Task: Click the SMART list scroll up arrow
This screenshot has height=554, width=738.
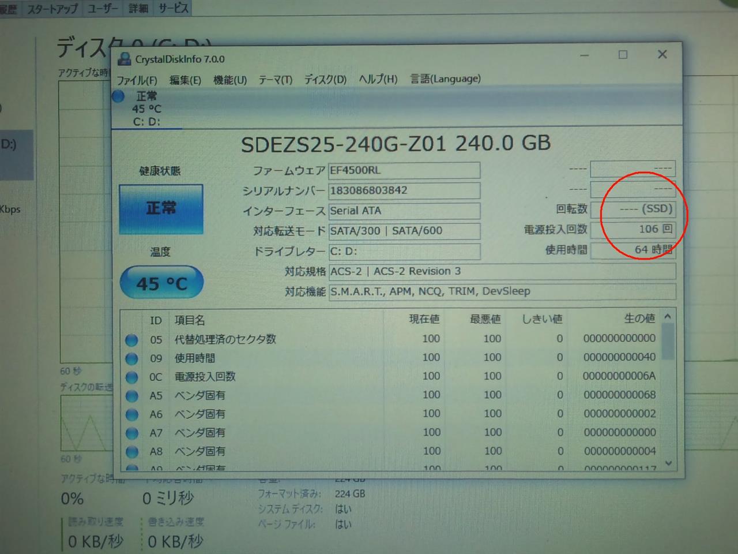Action: [668, 316]
